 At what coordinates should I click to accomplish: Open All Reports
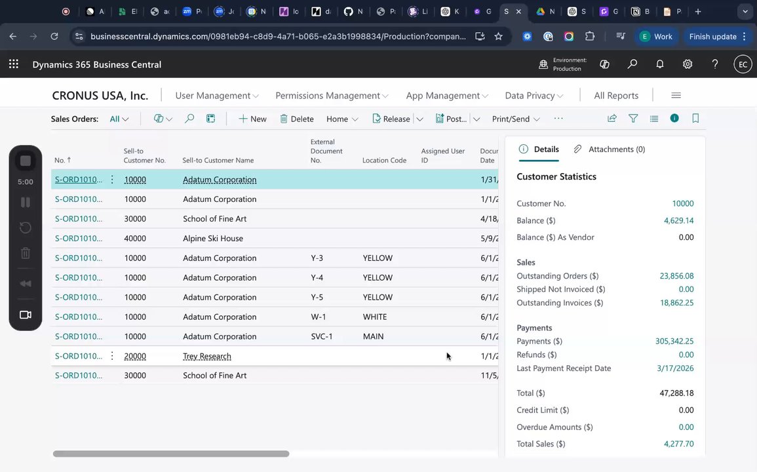point(616,96)
